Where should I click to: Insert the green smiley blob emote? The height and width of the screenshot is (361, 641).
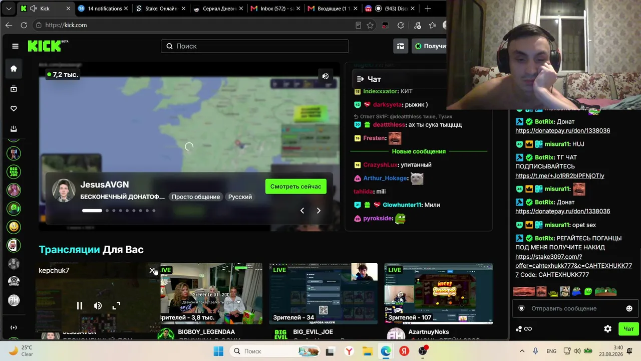point(588,291)
